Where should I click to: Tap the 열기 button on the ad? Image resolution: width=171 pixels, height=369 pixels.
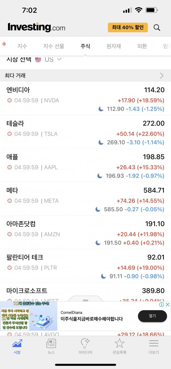pyautogui.click(x=152, y=316)
